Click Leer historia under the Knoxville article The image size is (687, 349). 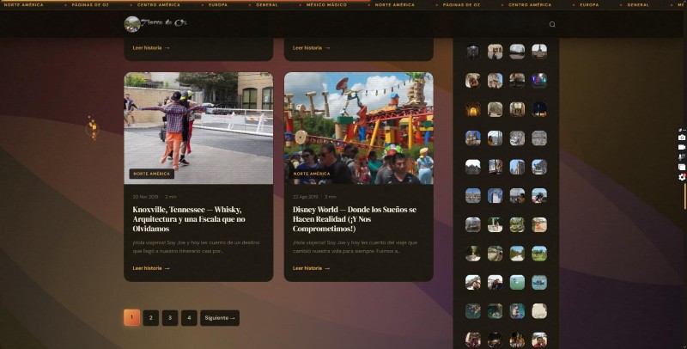pos(151,268)
